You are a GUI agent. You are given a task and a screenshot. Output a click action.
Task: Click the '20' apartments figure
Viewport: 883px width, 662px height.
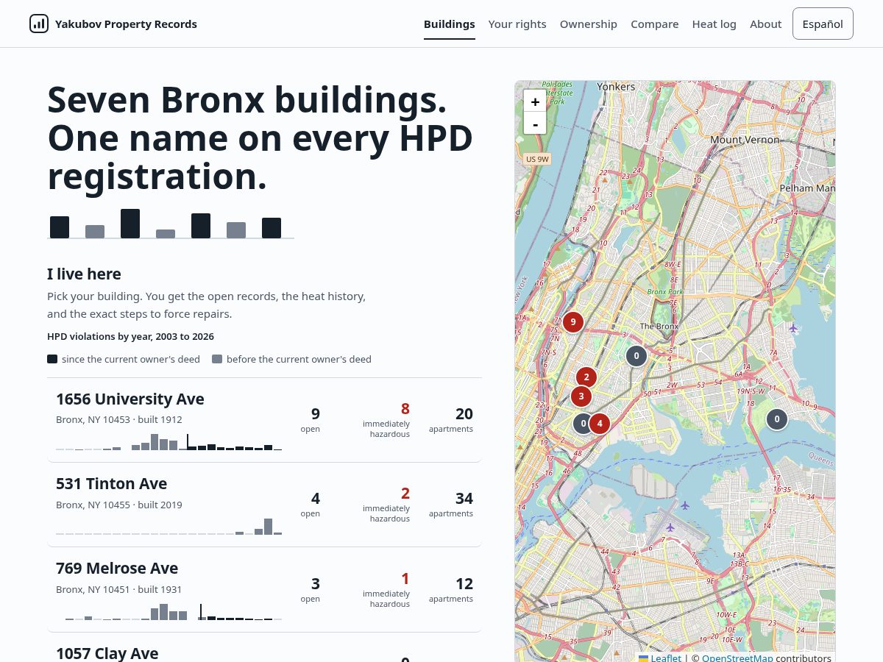point(464,414)
